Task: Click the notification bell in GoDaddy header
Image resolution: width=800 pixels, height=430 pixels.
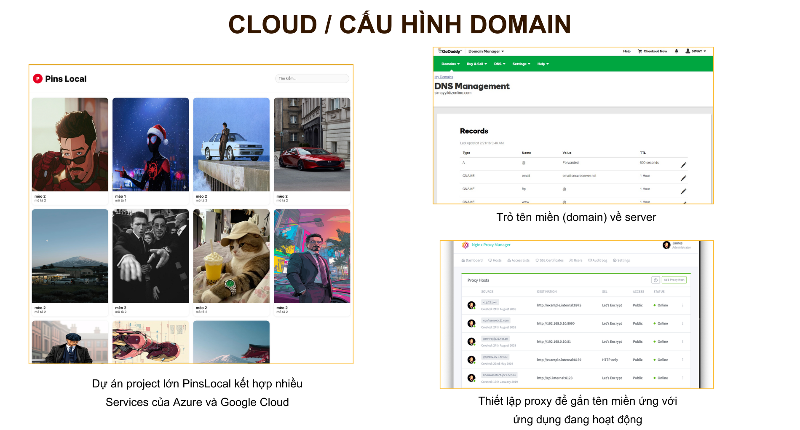Action: (676, 51)
